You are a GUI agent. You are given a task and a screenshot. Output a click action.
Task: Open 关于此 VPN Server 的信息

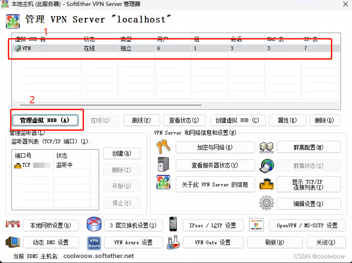pyautogui.click(x=215, y=185)
